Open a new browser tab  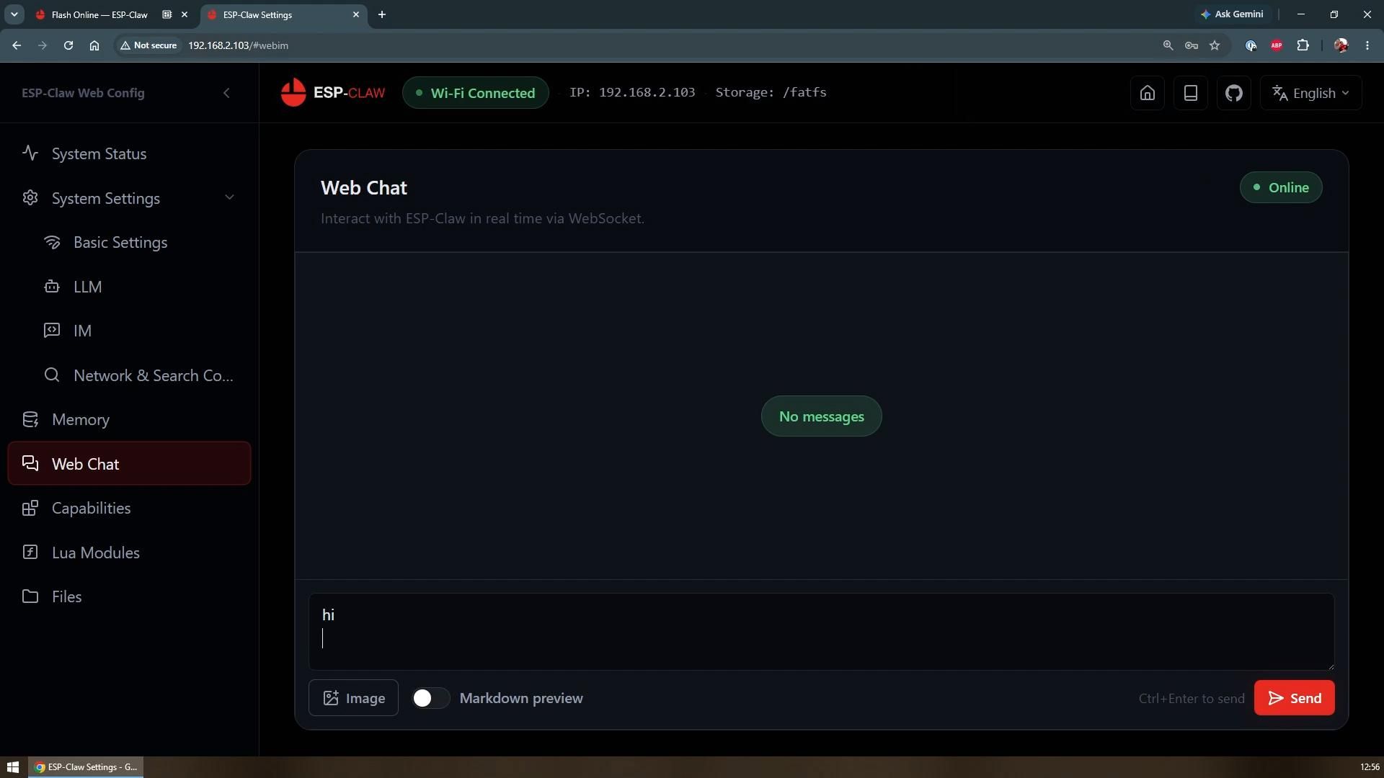tap(382, 14)
